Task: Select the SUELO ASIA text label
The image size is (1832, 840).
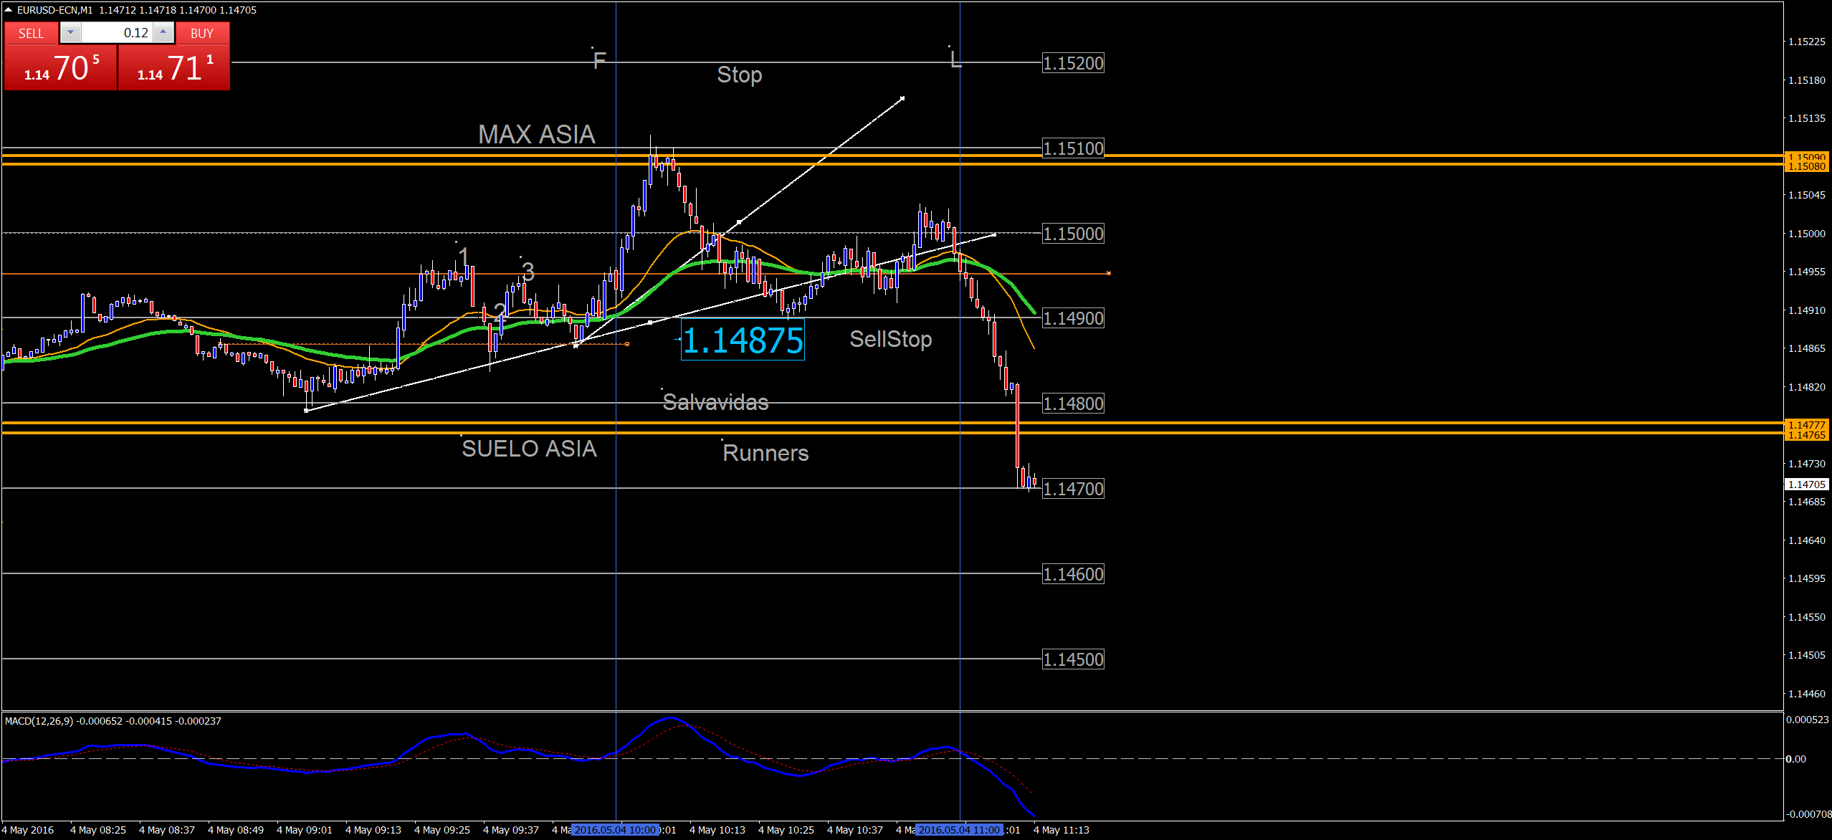Action: pos(529,449)
